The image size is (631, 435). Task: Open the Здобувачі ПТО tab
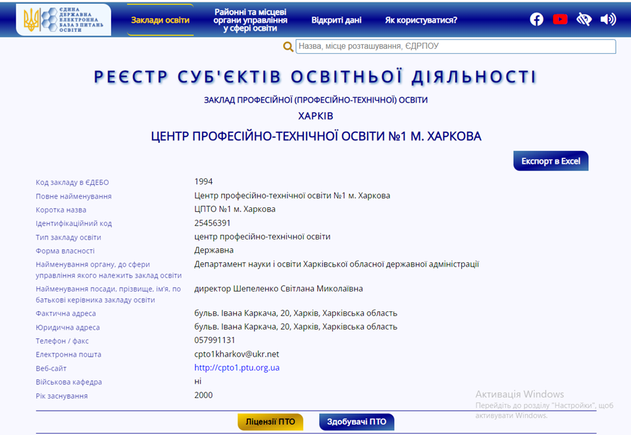(357, 422)
